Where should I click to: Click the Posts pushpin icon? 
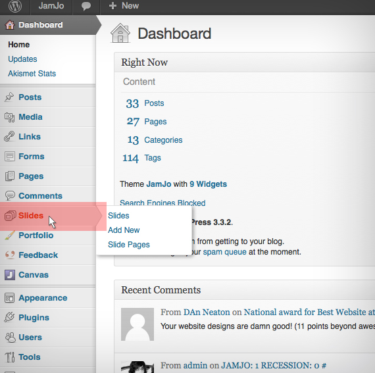coord(9,97)
